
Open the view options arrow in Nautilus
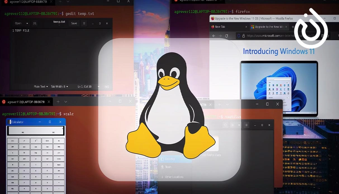tap(239, 125)
